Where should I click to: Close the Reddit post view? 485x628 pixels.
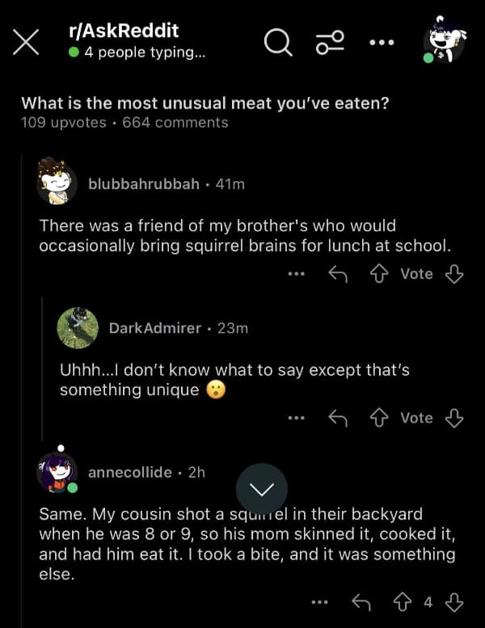click(x=26, y=42)
